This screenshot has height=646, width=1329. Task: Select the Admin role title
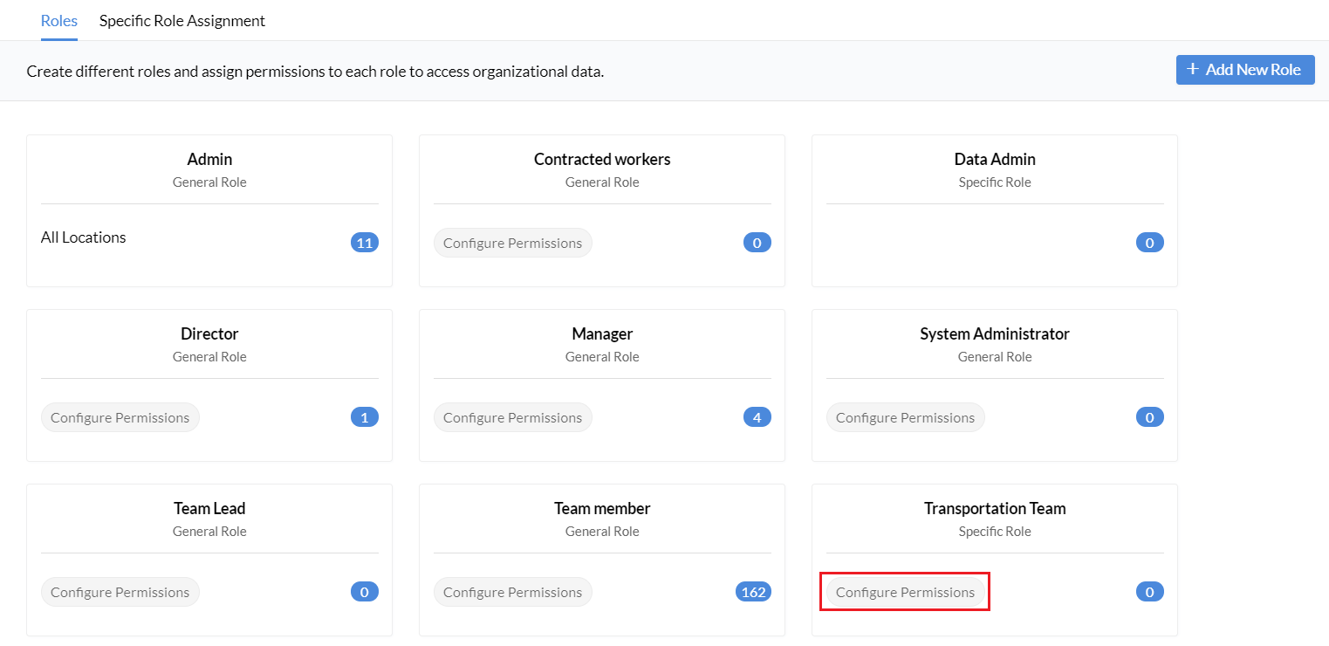click(x=209, y=159)
